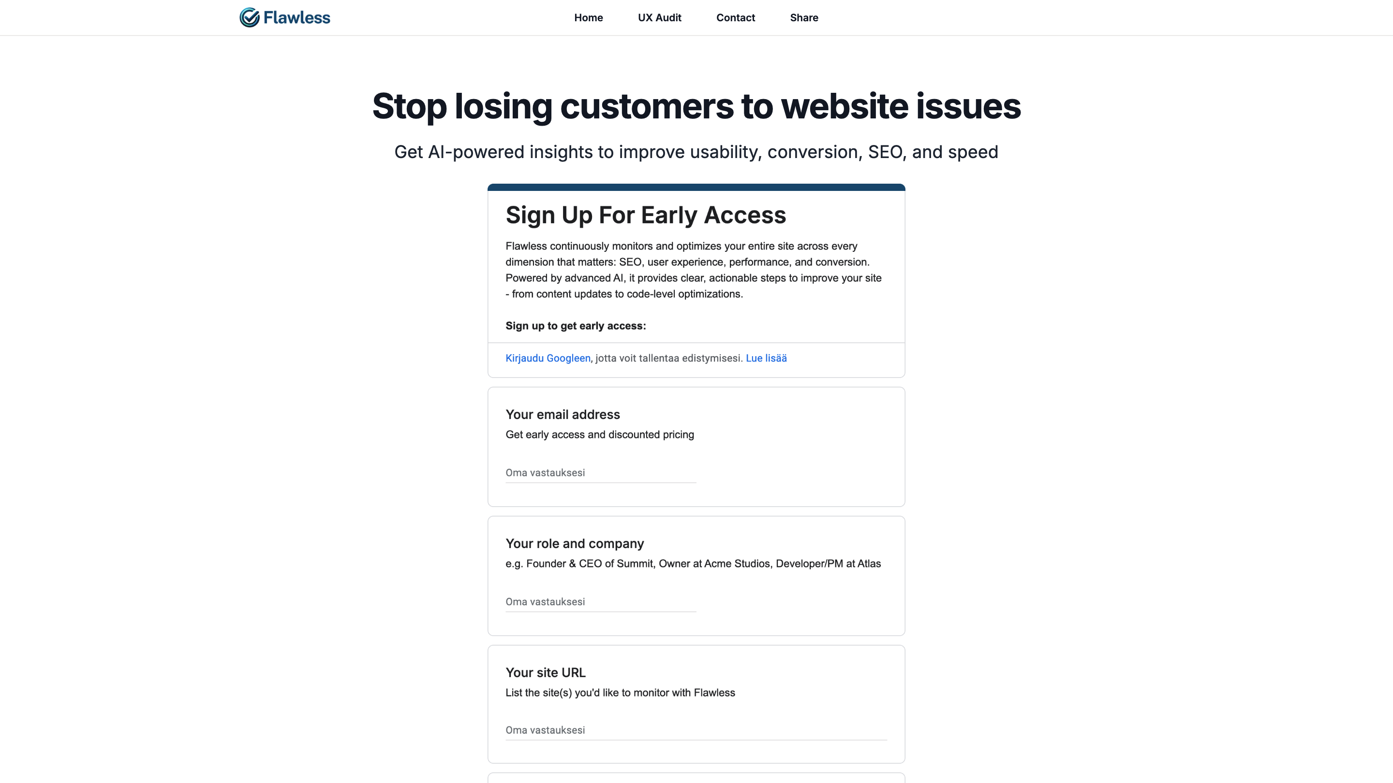Image resolution: width=1393 pixels, height=783 pixels.
Task: Click the AI-powered insights subtitle
Action: [x=696, y=152]
